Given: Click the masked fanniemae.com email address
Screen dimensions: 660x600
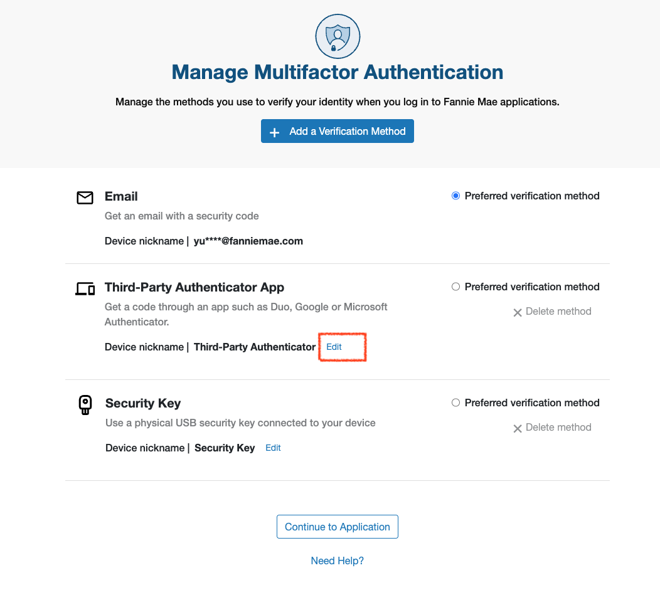Looking at the screenshot, I should click(248, 241).
